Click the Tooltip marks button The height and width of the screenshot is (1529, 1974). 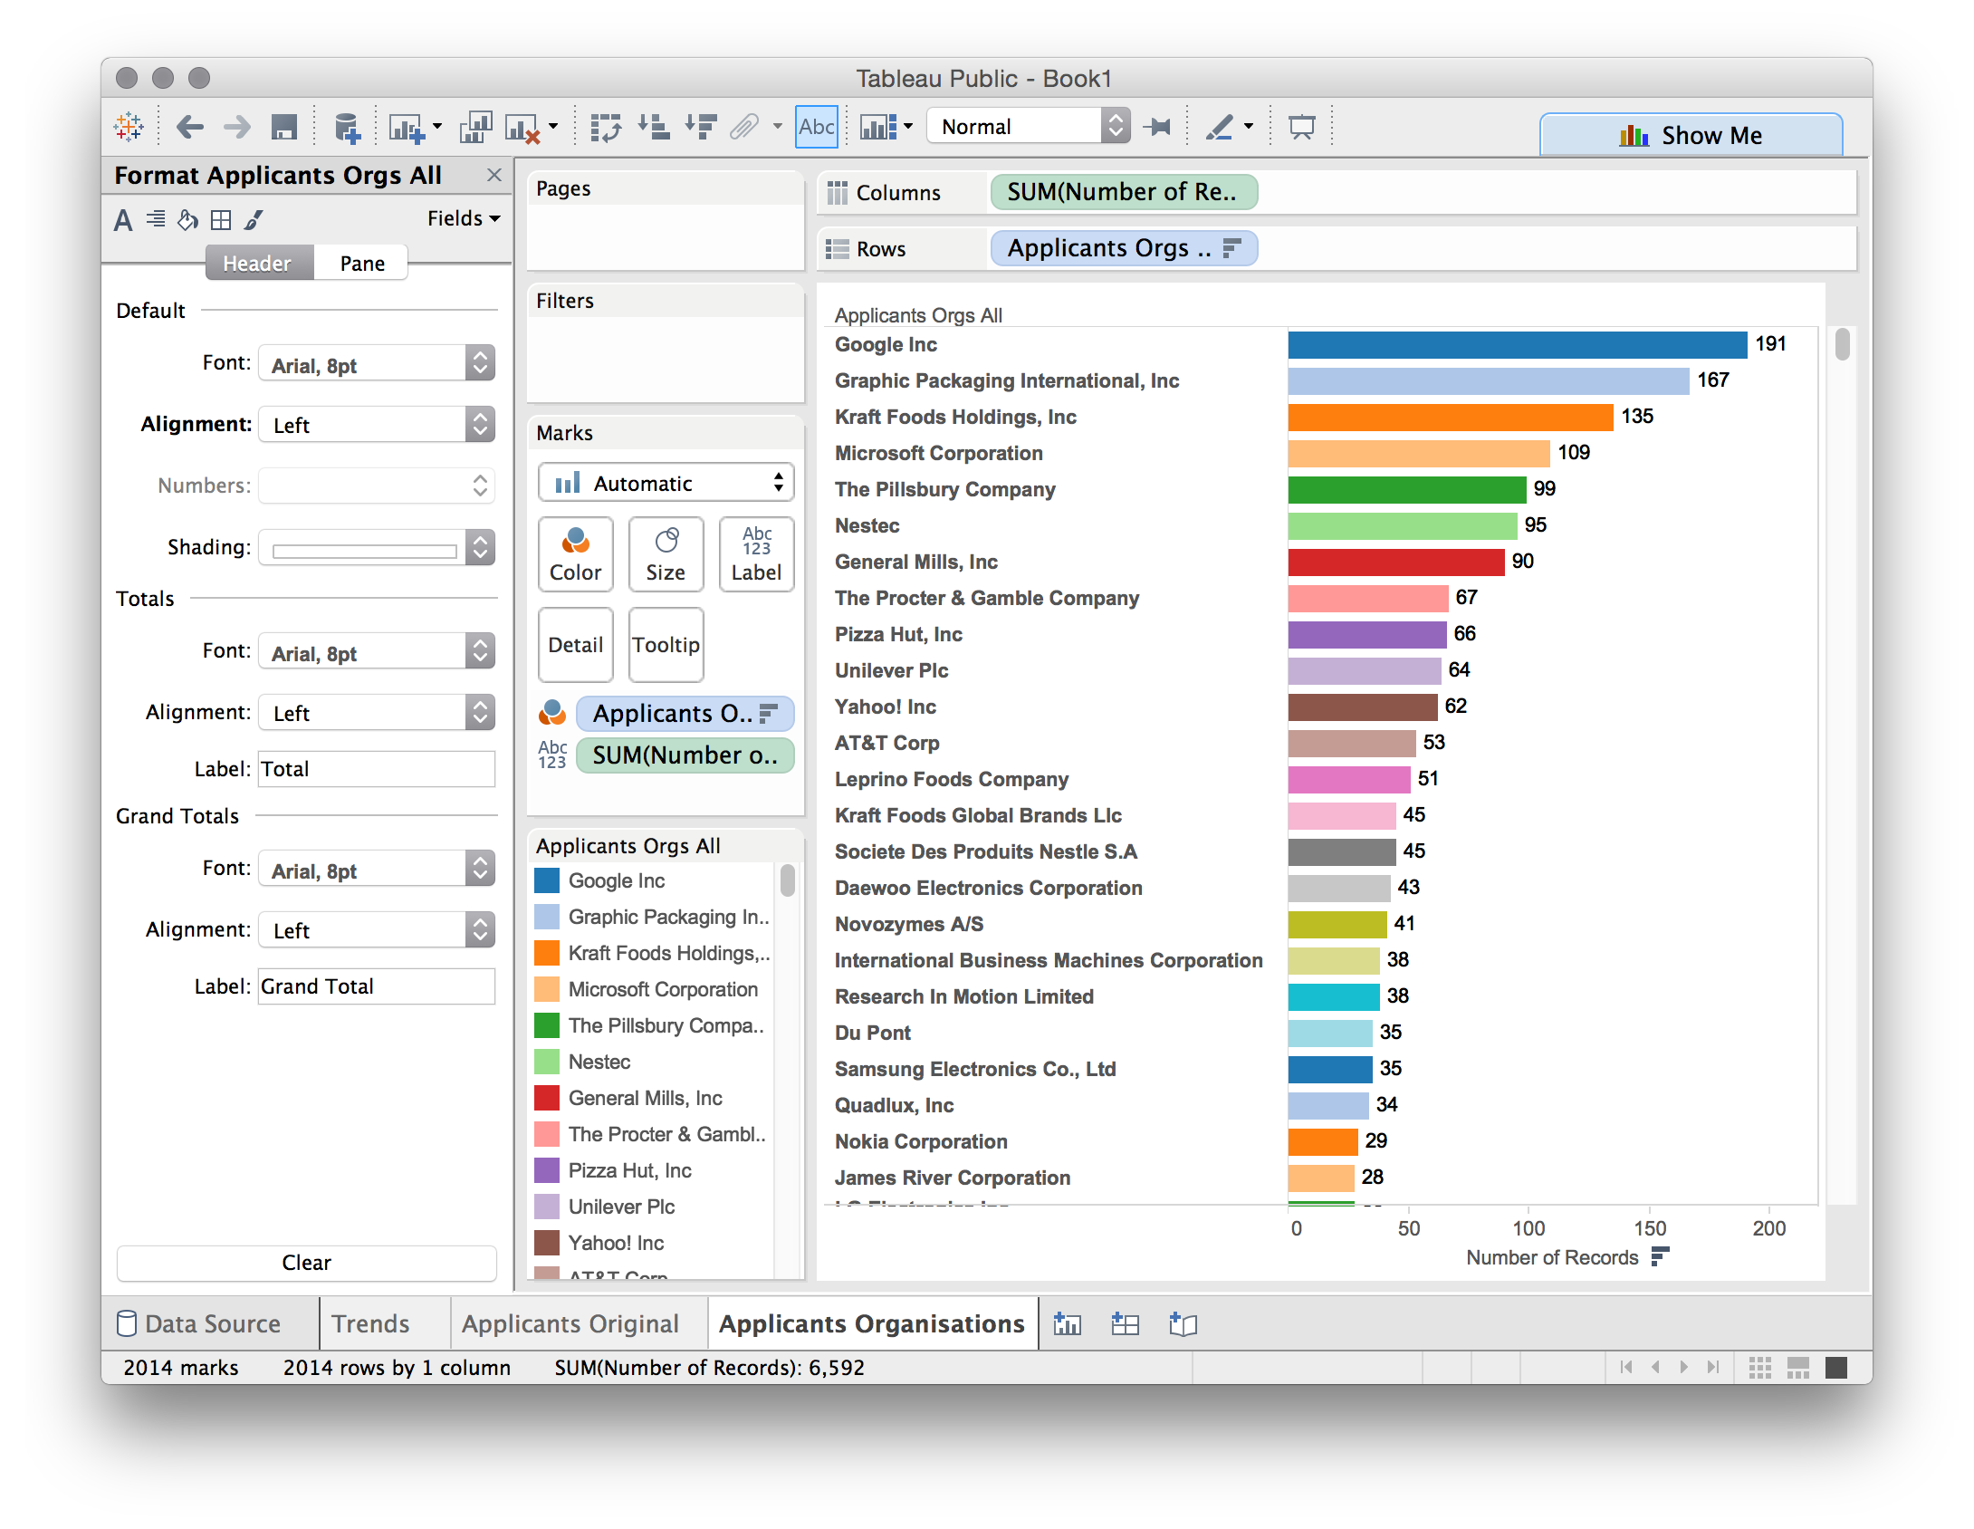[x=666, y=645]
